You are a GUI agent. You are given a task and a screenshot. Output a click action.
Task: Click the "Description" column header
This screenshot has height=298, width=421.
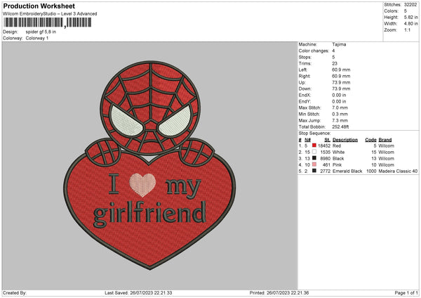click(x=345, y=140)
